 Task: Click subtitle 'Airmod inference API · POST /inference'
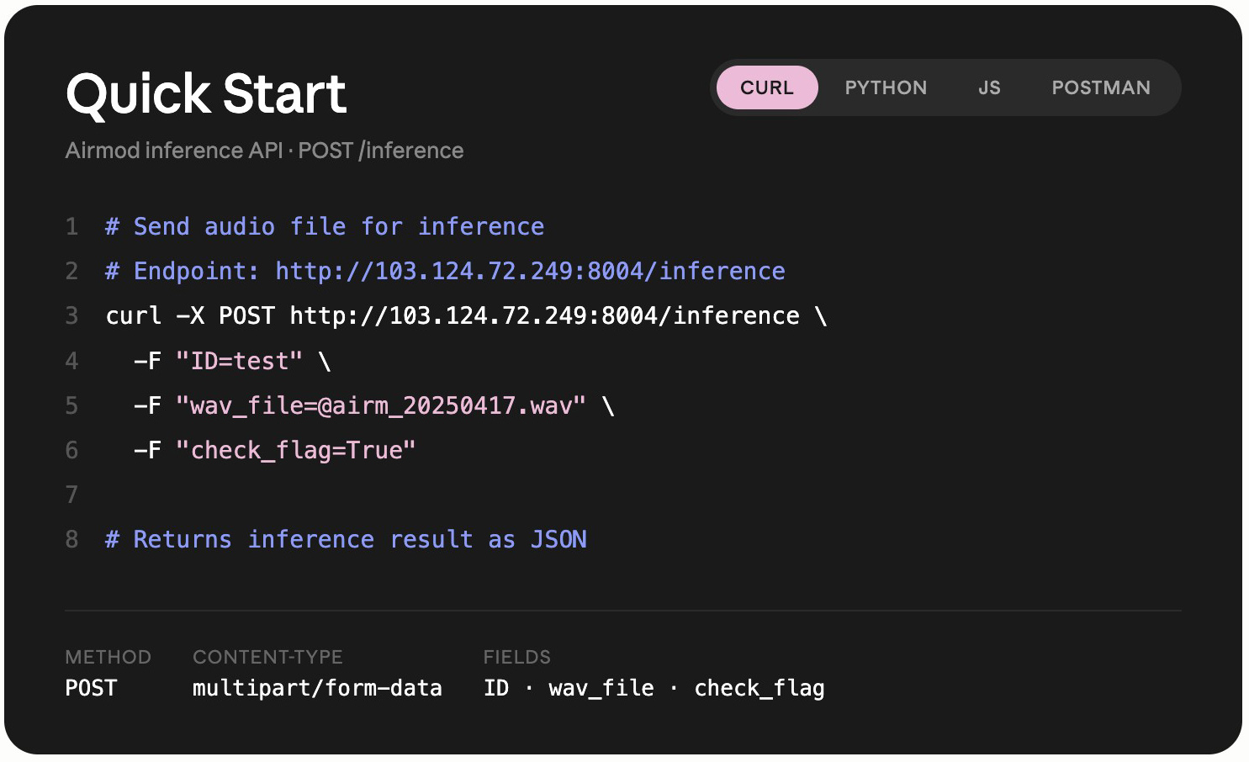pos(264,151)
